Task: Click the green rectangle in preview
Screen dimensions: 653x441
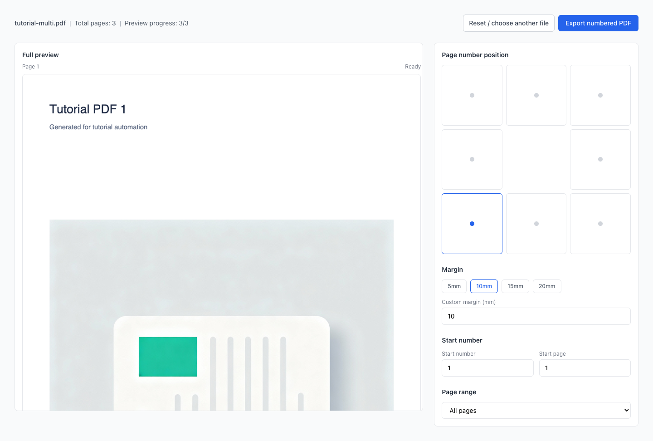Action: coord(168,357)
